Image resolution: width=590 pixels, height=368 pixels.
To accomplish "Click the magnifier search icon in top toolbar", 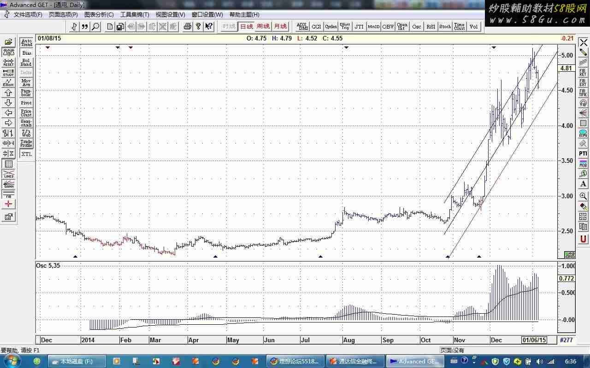I will 95,26.
